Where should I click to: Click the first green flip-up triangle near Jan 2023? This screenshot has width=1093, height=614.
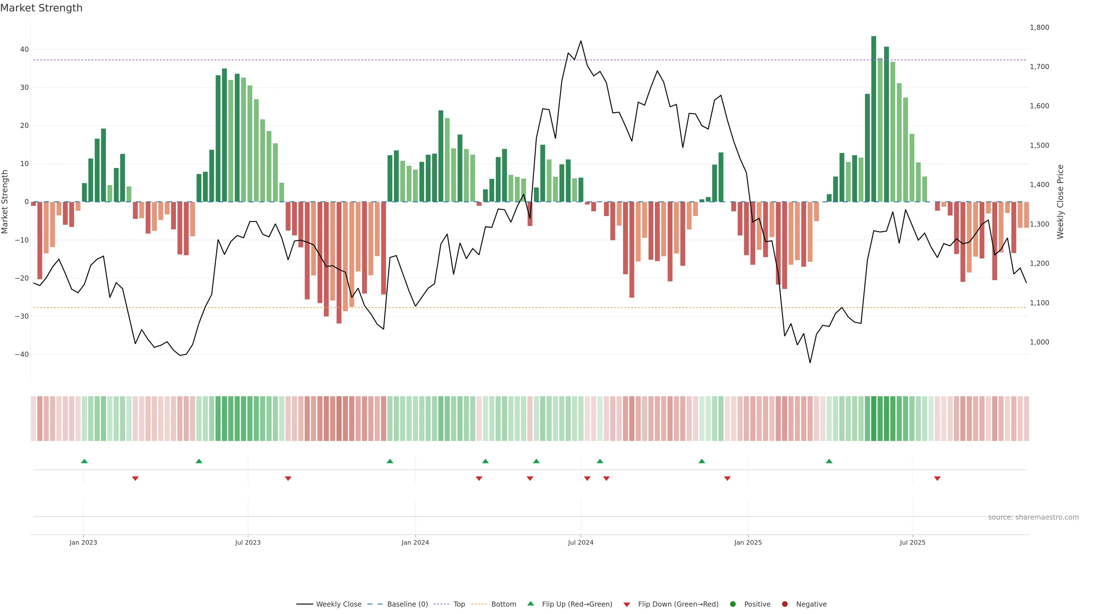pos(84,461)
